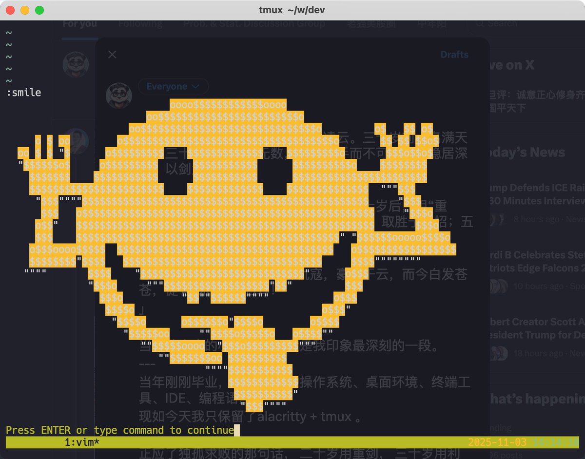The width and height of the screenshot is (585, 459).
Task: Click the clock time in tmux status bar
Action: tap(556, 442)
